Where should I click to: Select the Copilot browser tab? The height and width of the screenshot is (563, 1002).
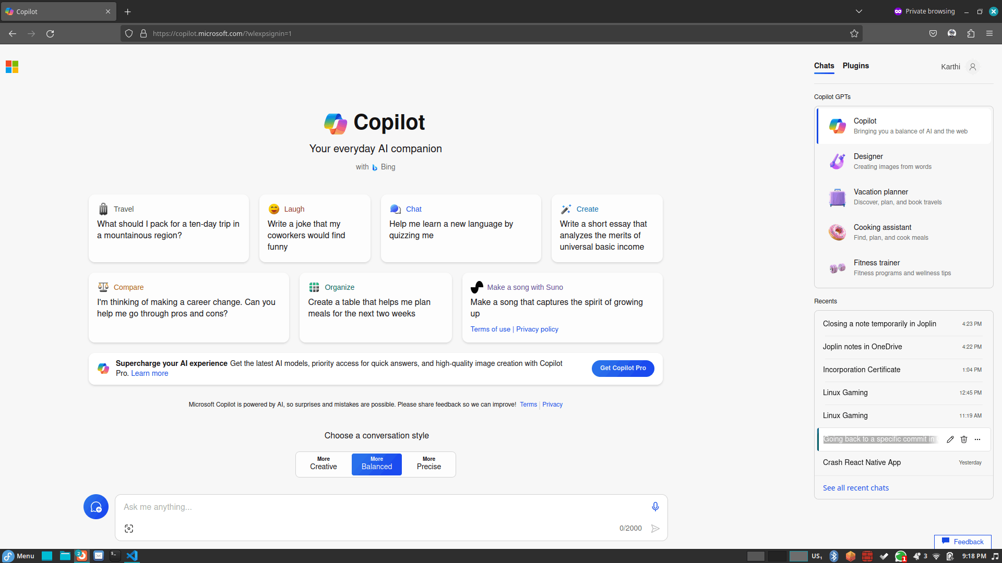(x=58, y=11)
